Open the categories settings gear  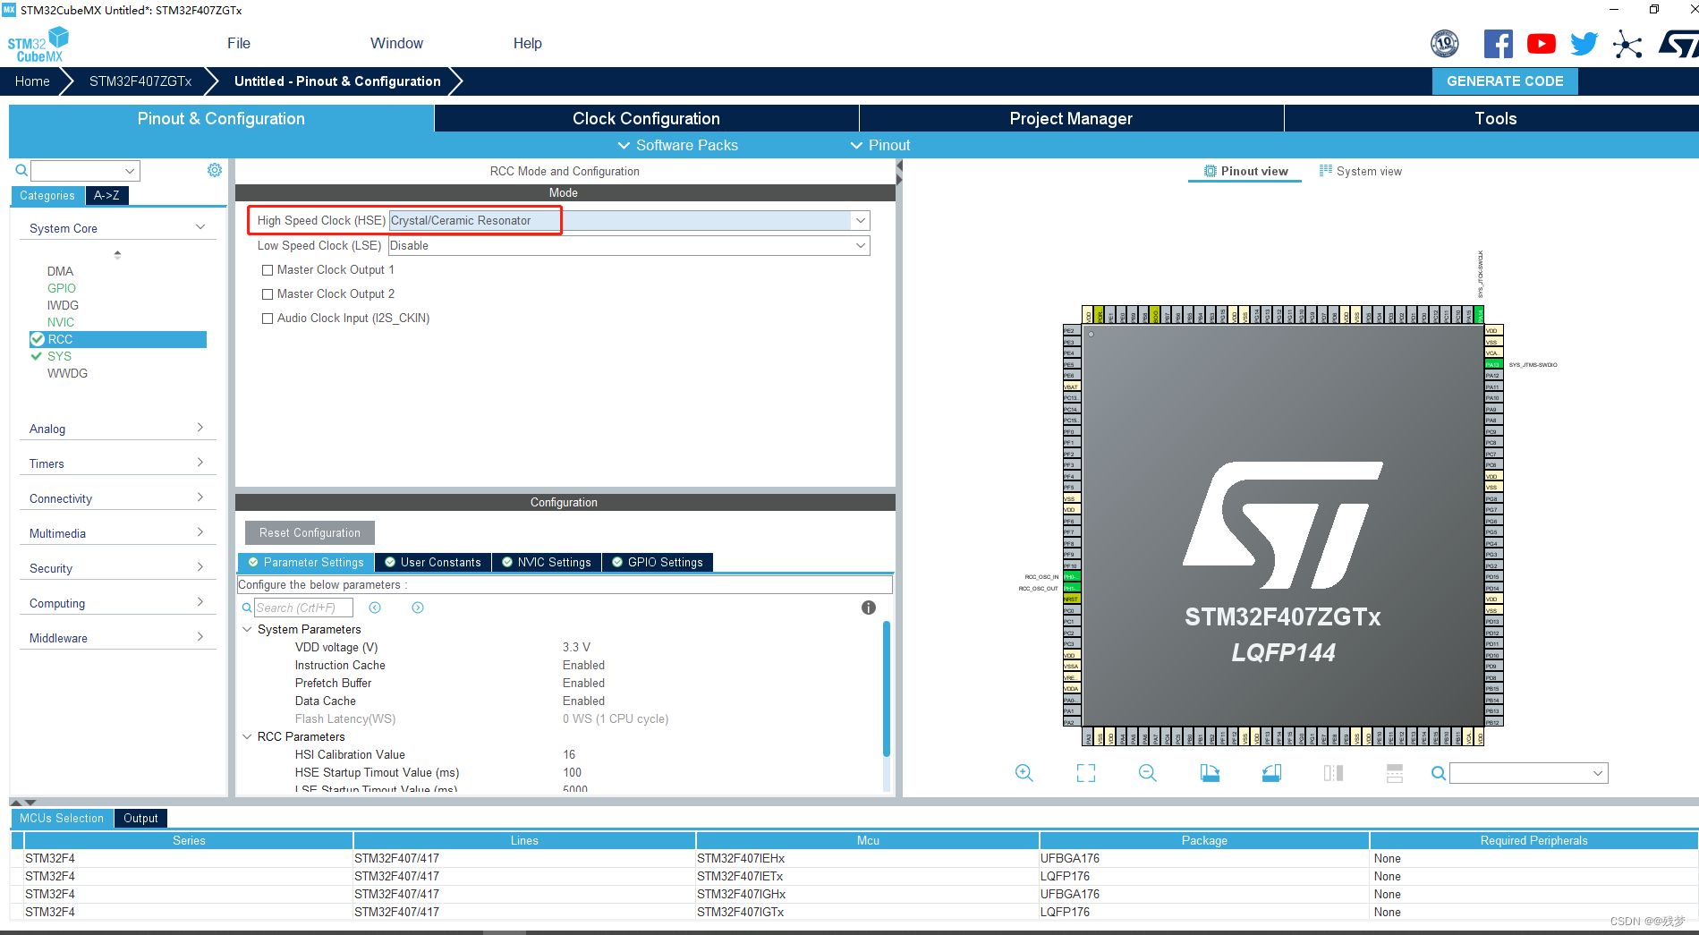[x=215, y=170]
